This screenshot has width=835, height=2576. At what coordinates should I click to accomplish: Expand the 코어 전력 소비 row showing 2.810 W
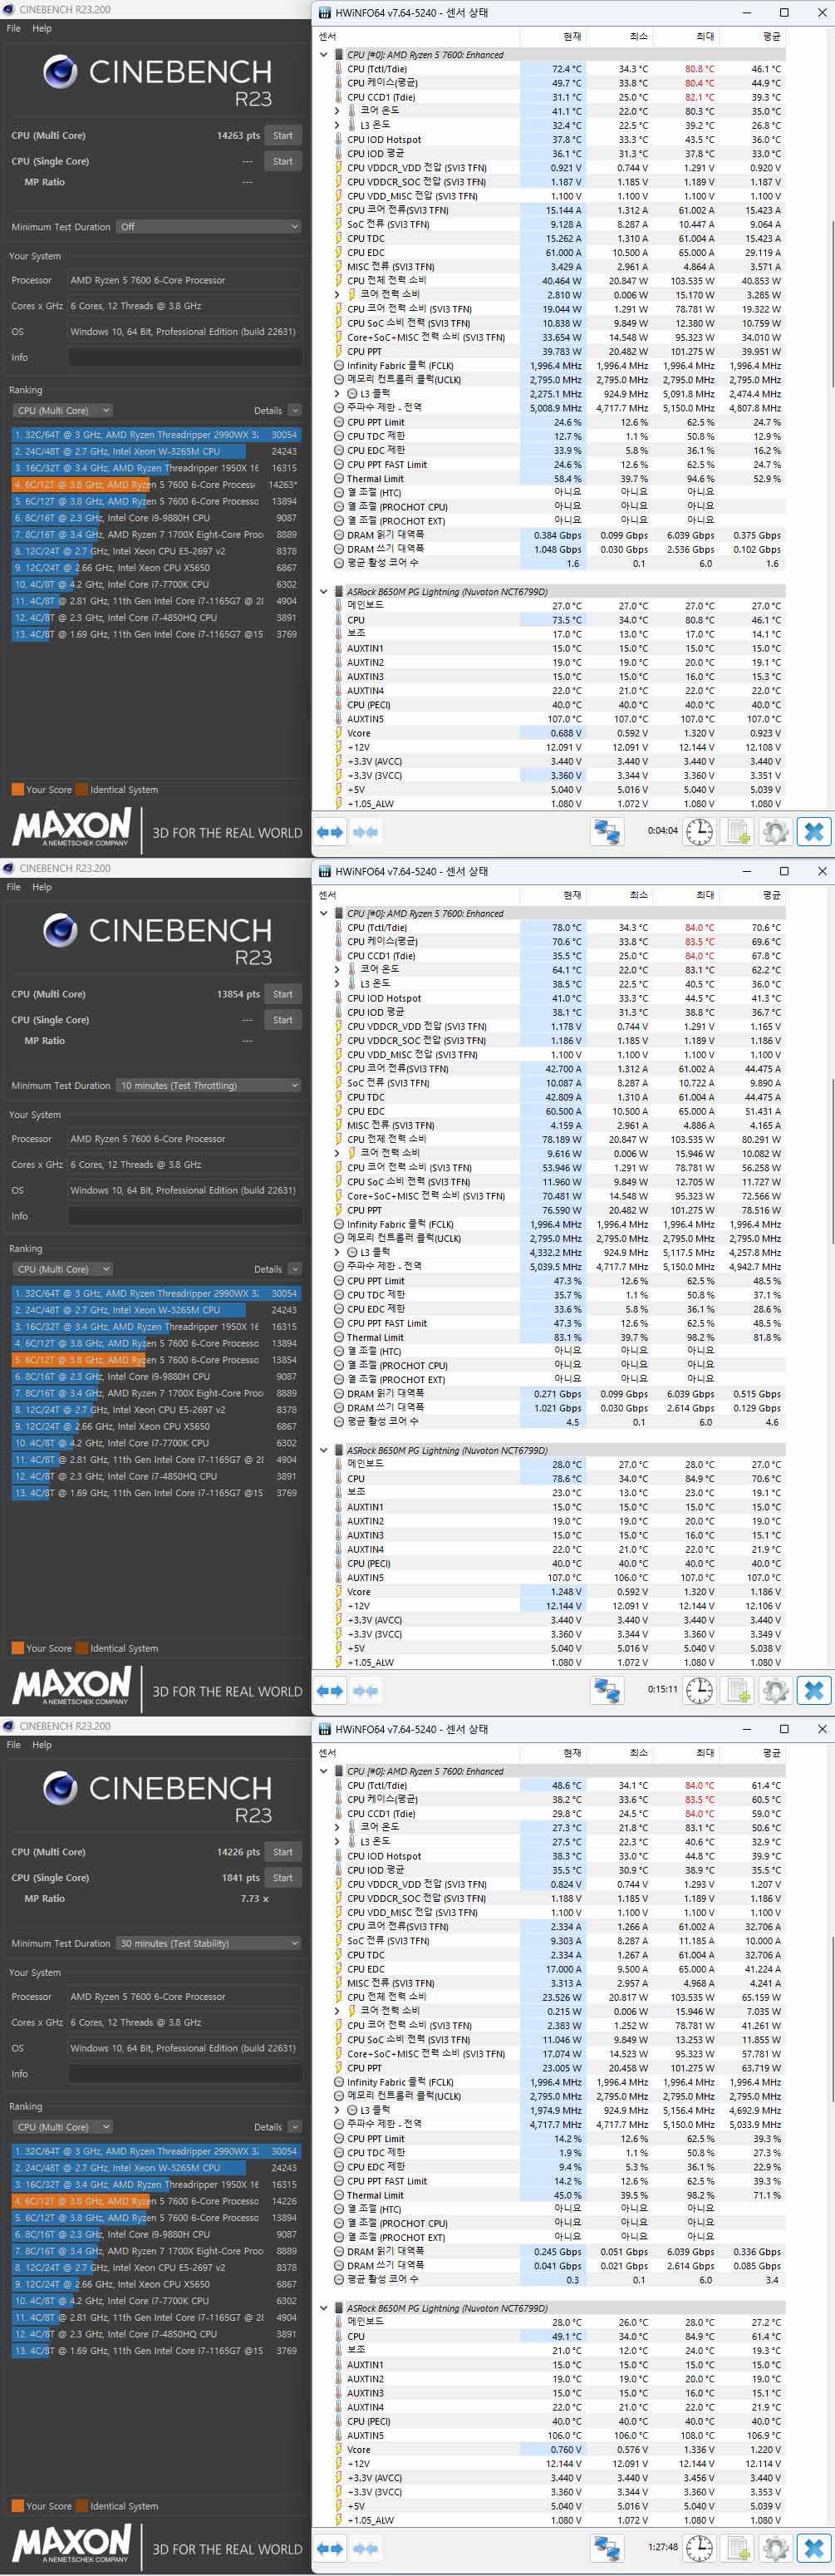point(337,295)
